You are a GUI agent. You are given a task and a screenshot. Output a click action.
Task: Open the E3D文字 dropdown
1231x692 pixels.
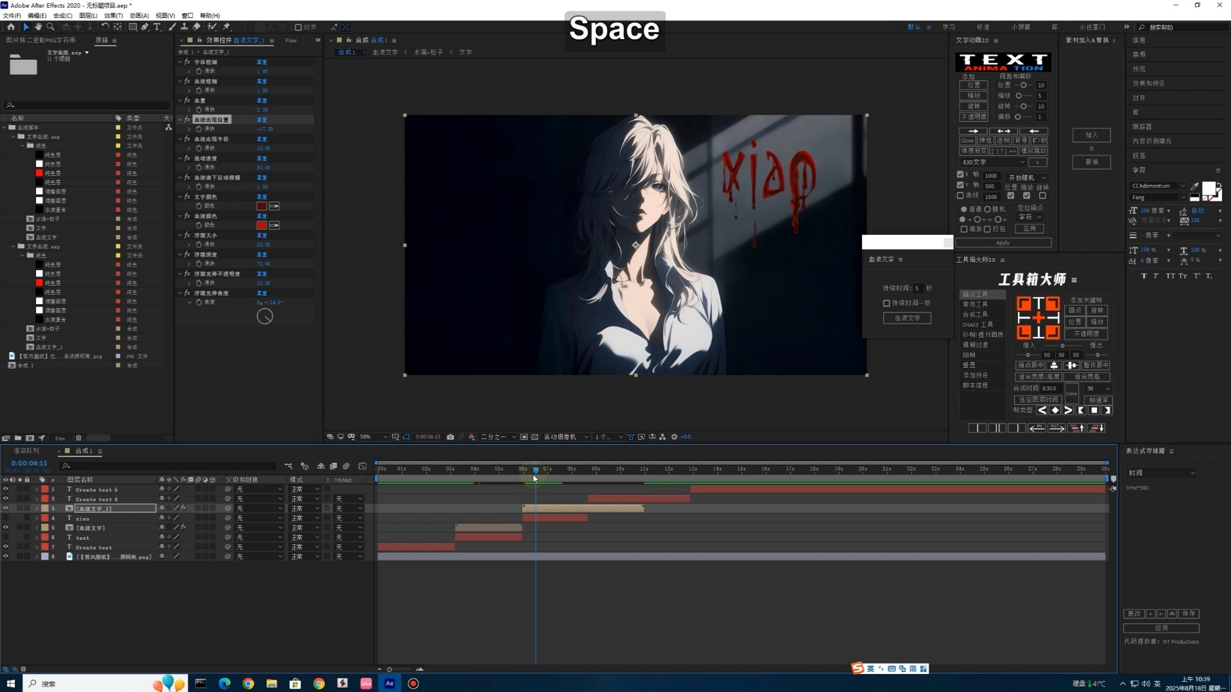tap(994, 162)
